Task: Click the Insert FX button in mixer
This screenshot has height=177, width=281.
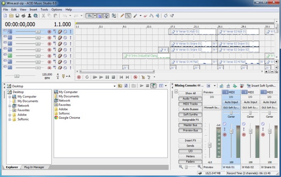Action: pos(191,141)
